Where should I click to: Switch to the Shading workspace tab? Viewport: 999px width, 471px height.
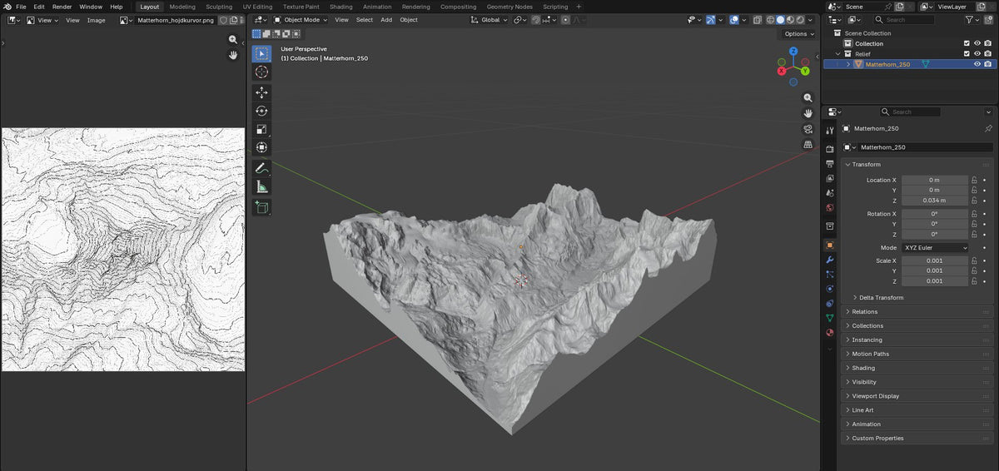pyautogui.click(x=341, y=7)
